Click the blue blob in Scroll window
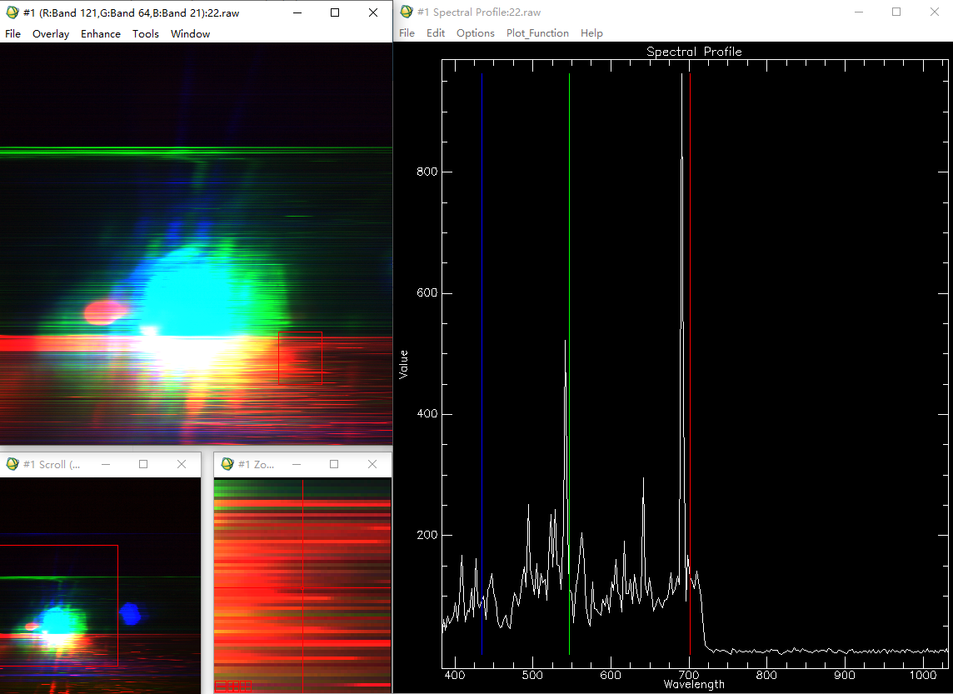This screenshot has width=953, height=694. point(130,614)
